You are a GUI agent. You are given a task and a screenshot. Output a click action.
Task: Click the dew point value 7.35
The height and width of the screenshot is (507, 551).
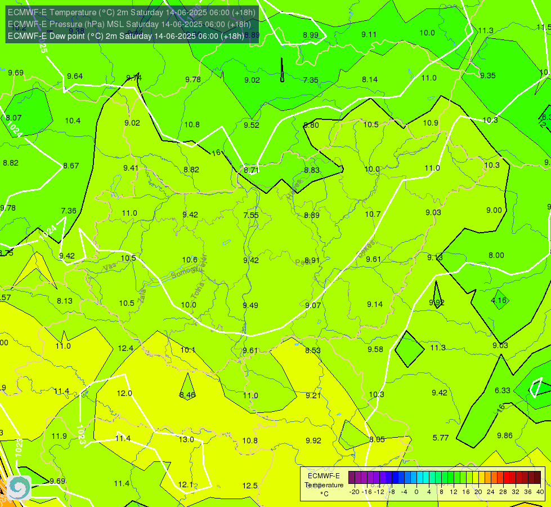(311, 80)
